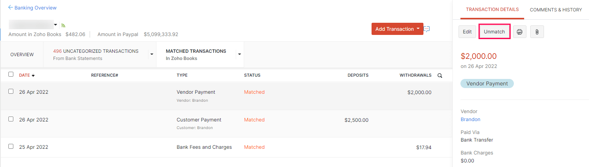Open the Overview tab
This screenshot has height=167, width=589.
pyautogui.click(x=22, y=55)
